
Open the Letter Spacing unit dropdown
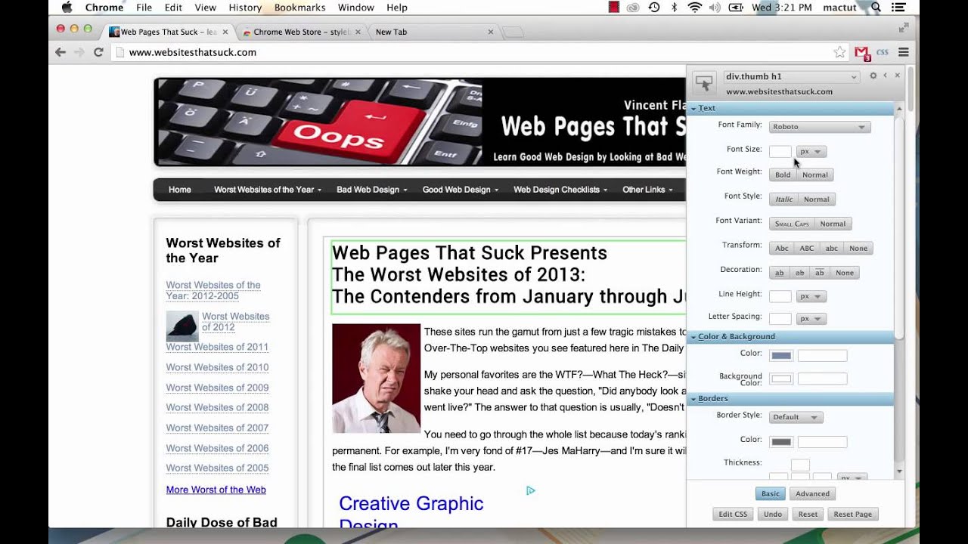[811, 319]
